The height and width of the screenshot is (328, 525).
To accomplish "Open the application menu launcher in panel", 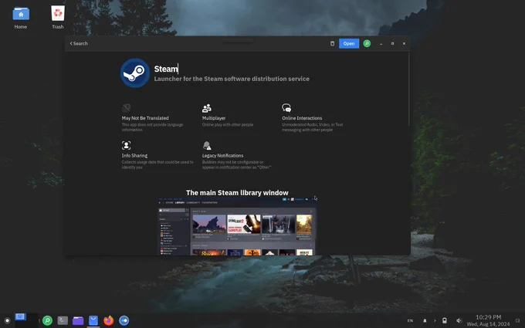I will pos(7,320).
